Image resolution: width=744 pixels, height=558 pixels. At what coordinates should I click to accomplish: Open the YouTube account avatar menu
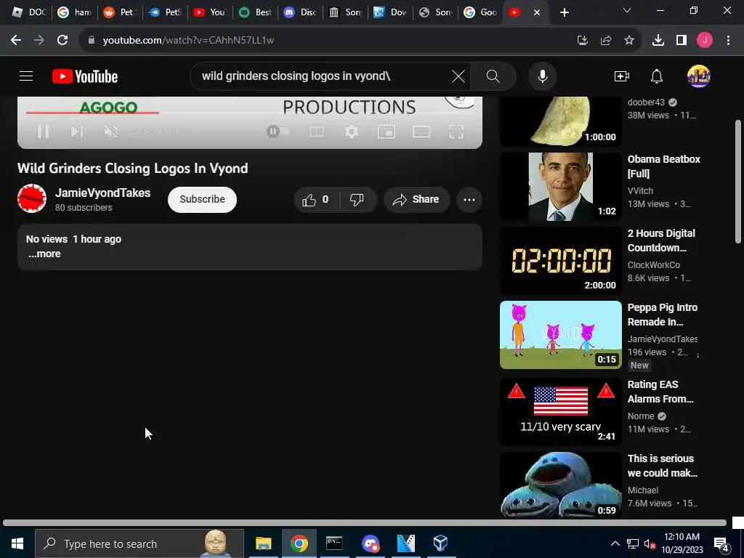pos(698,76)
